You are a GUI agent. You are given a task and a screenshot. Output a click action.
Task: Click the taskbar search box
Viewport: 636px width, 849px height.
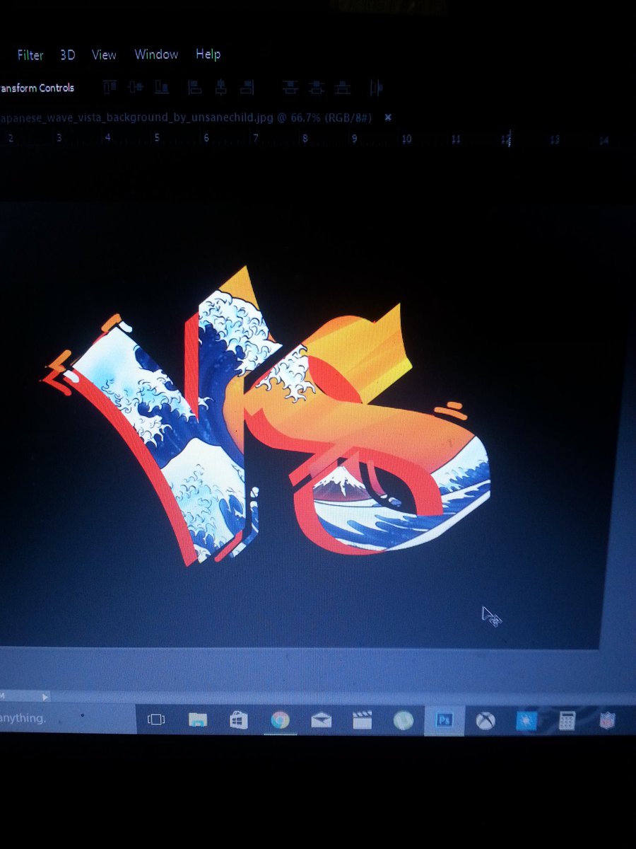pos(67,718)
